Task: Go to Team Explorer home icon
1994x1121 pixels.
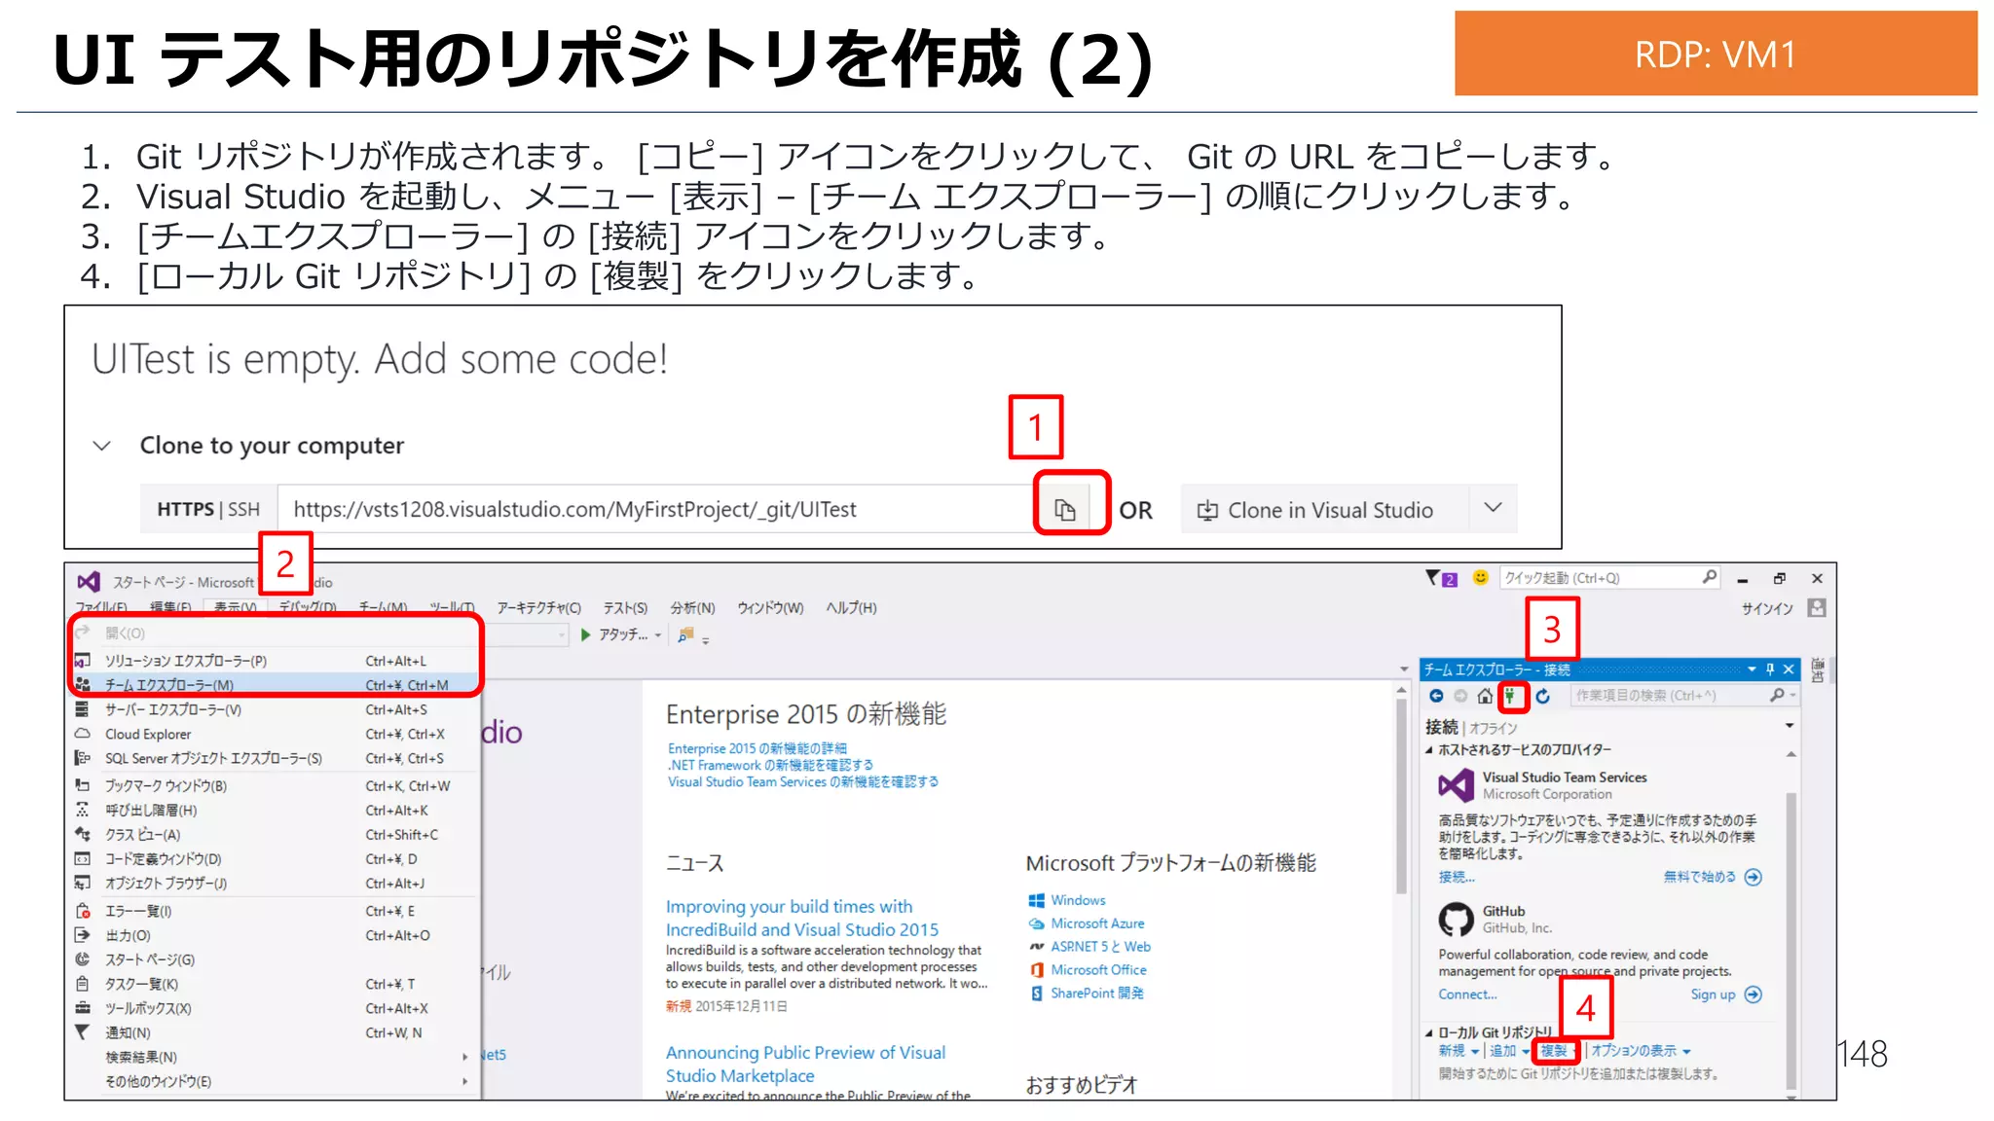Action: (1485, 696)
